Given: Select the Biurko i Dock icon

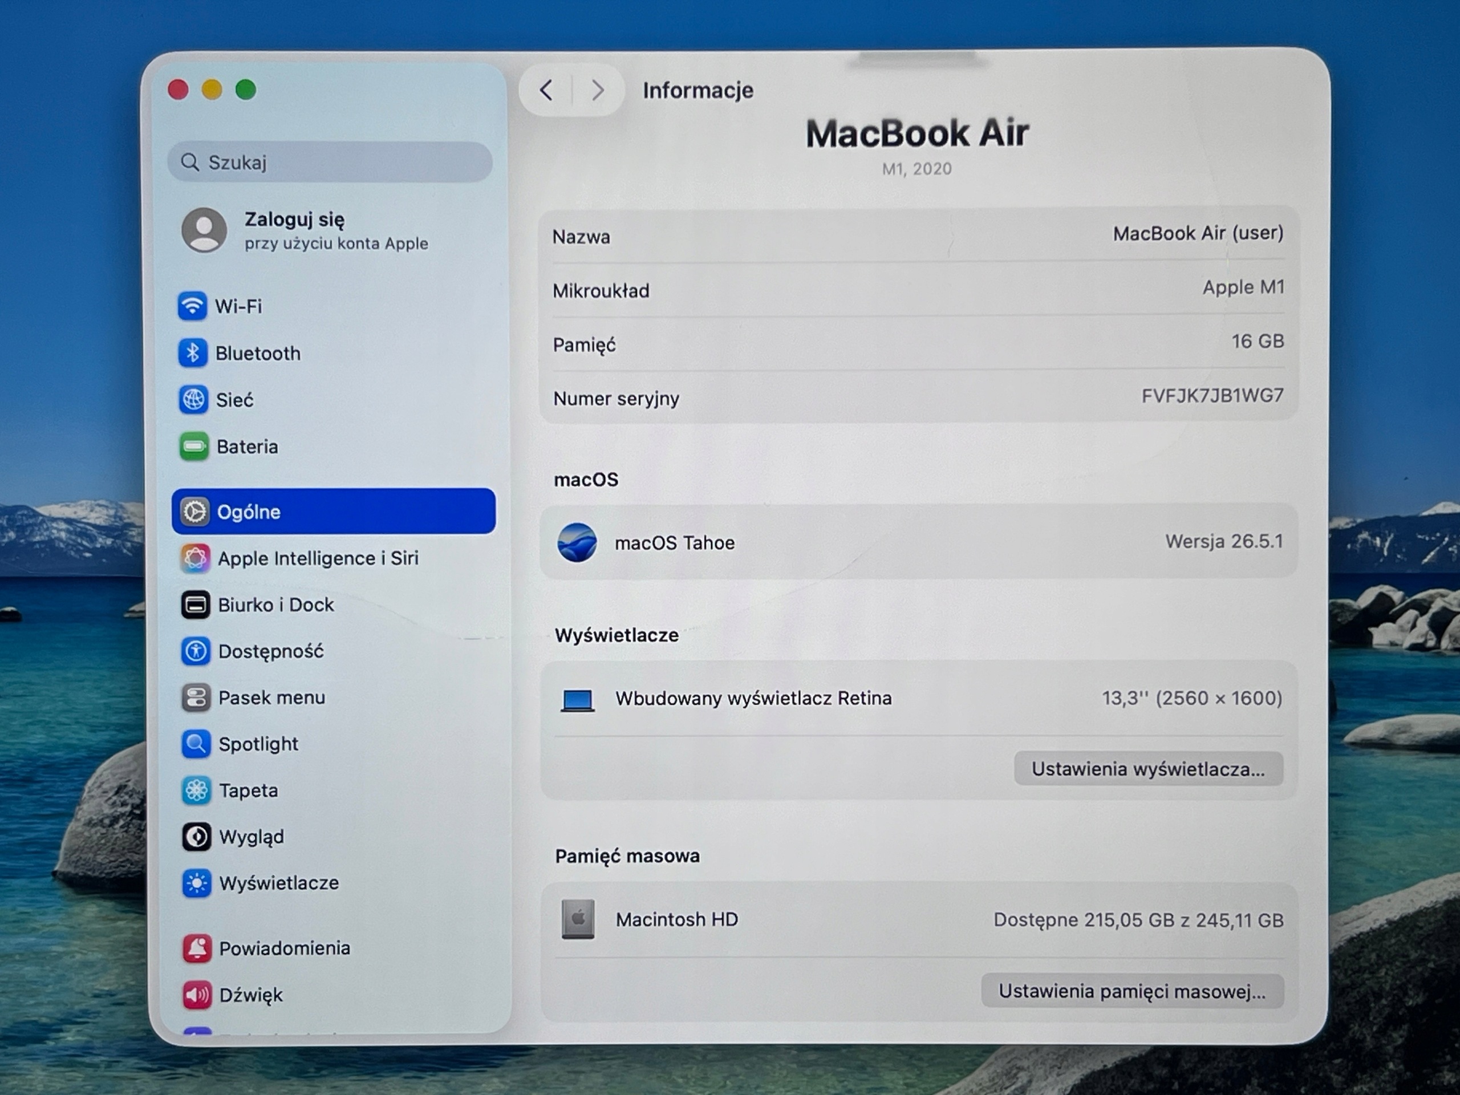Looking at the screenshot, I should tap(196, 605).
